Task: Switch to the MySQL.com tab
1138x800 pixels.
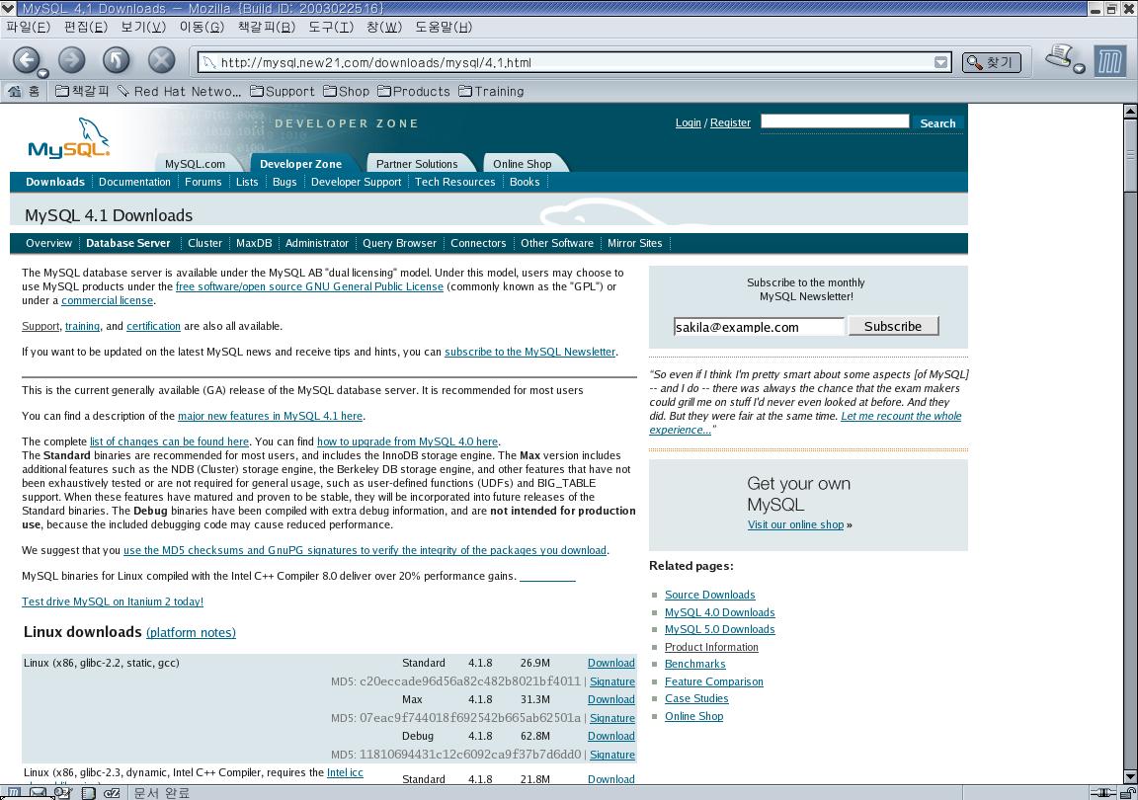Action: pyautogui.click(x=195, y=164)
